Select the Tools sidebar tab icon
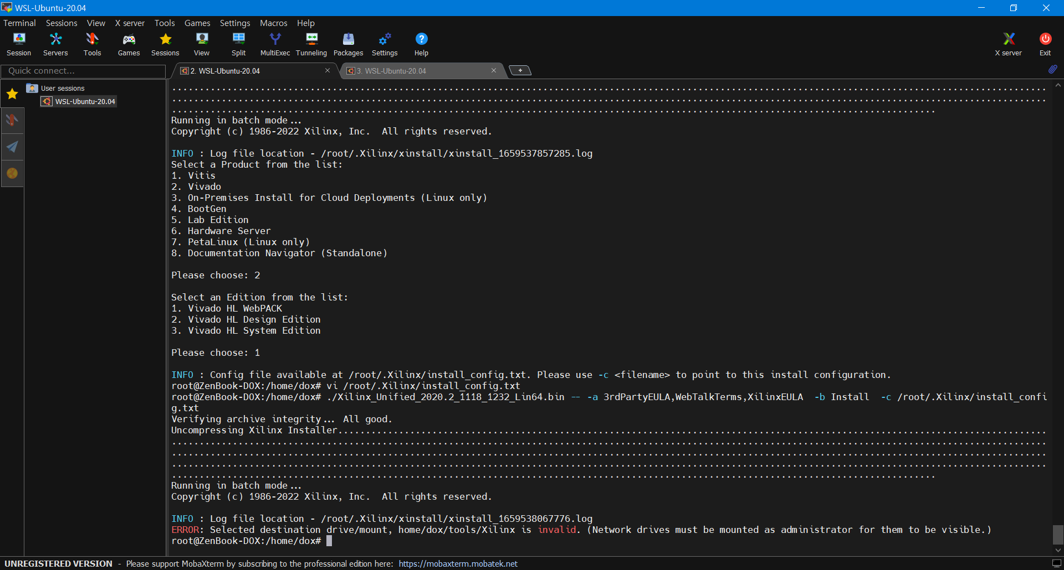Image resolution: width=1064 pixels, height=570 pixels. click(12, 120)
